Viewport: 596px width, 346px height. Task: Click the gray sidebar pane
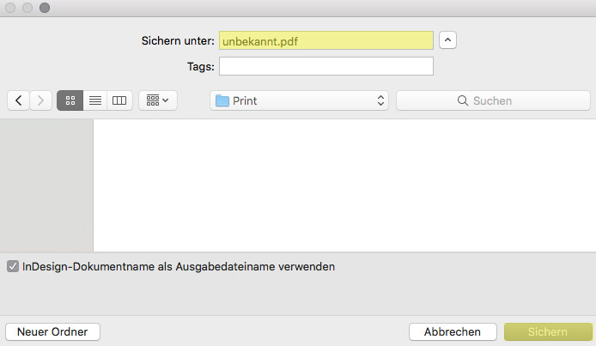point(46,185)
